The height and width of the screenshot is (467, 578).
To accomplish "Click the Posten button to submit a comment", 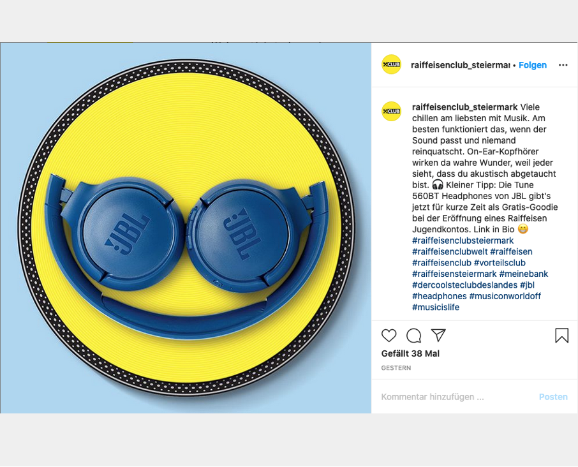I will 553,397.
